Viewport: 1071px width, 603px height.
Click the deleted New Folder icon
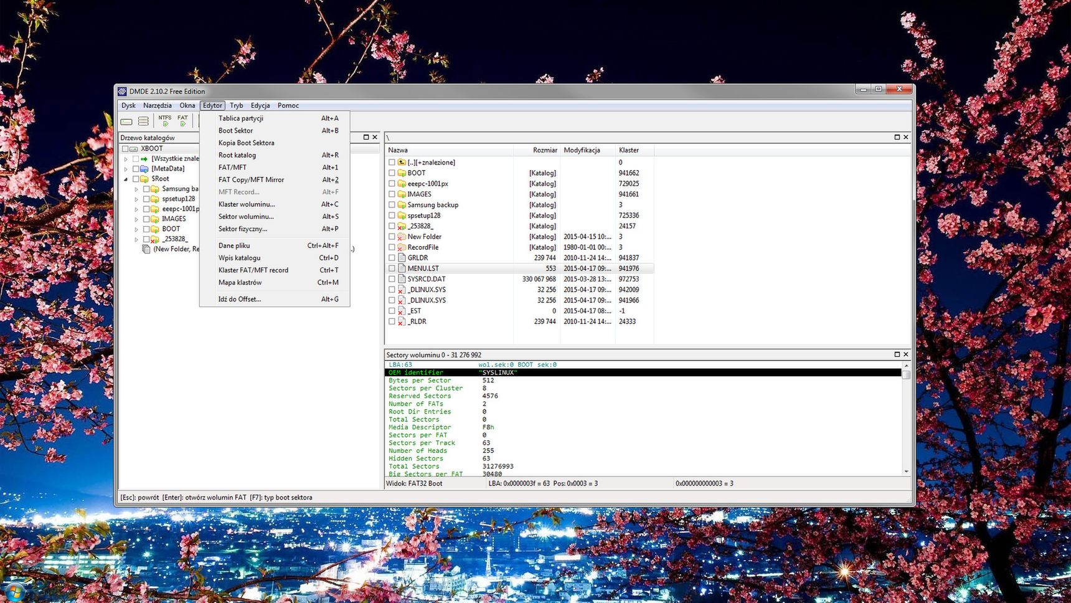click(x=402, y=237)
